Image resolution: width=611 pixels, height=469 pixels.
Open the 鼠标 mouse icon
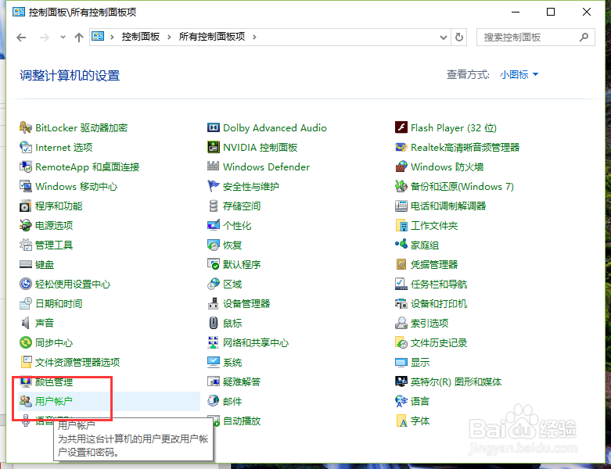click(x=213, y=323)
